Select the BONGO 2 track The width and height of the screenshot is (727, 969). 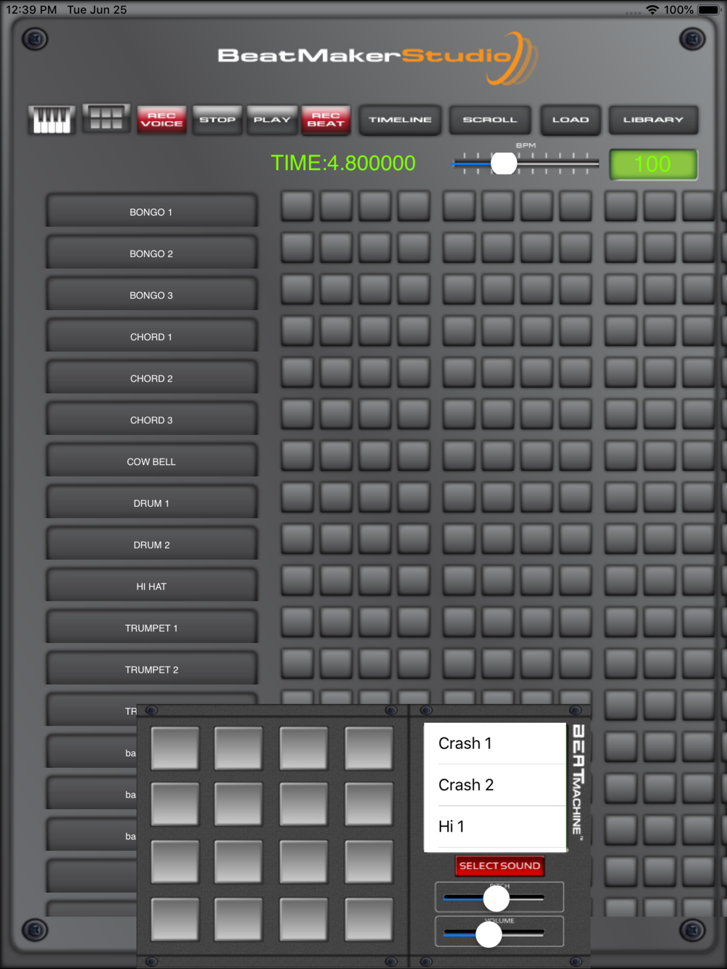tap(151, 253)
